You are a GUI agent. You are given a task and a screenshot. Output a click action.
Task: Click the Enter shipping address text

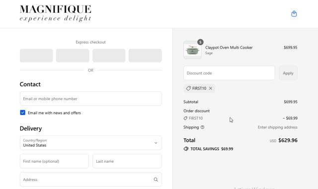tap(277, 127)
